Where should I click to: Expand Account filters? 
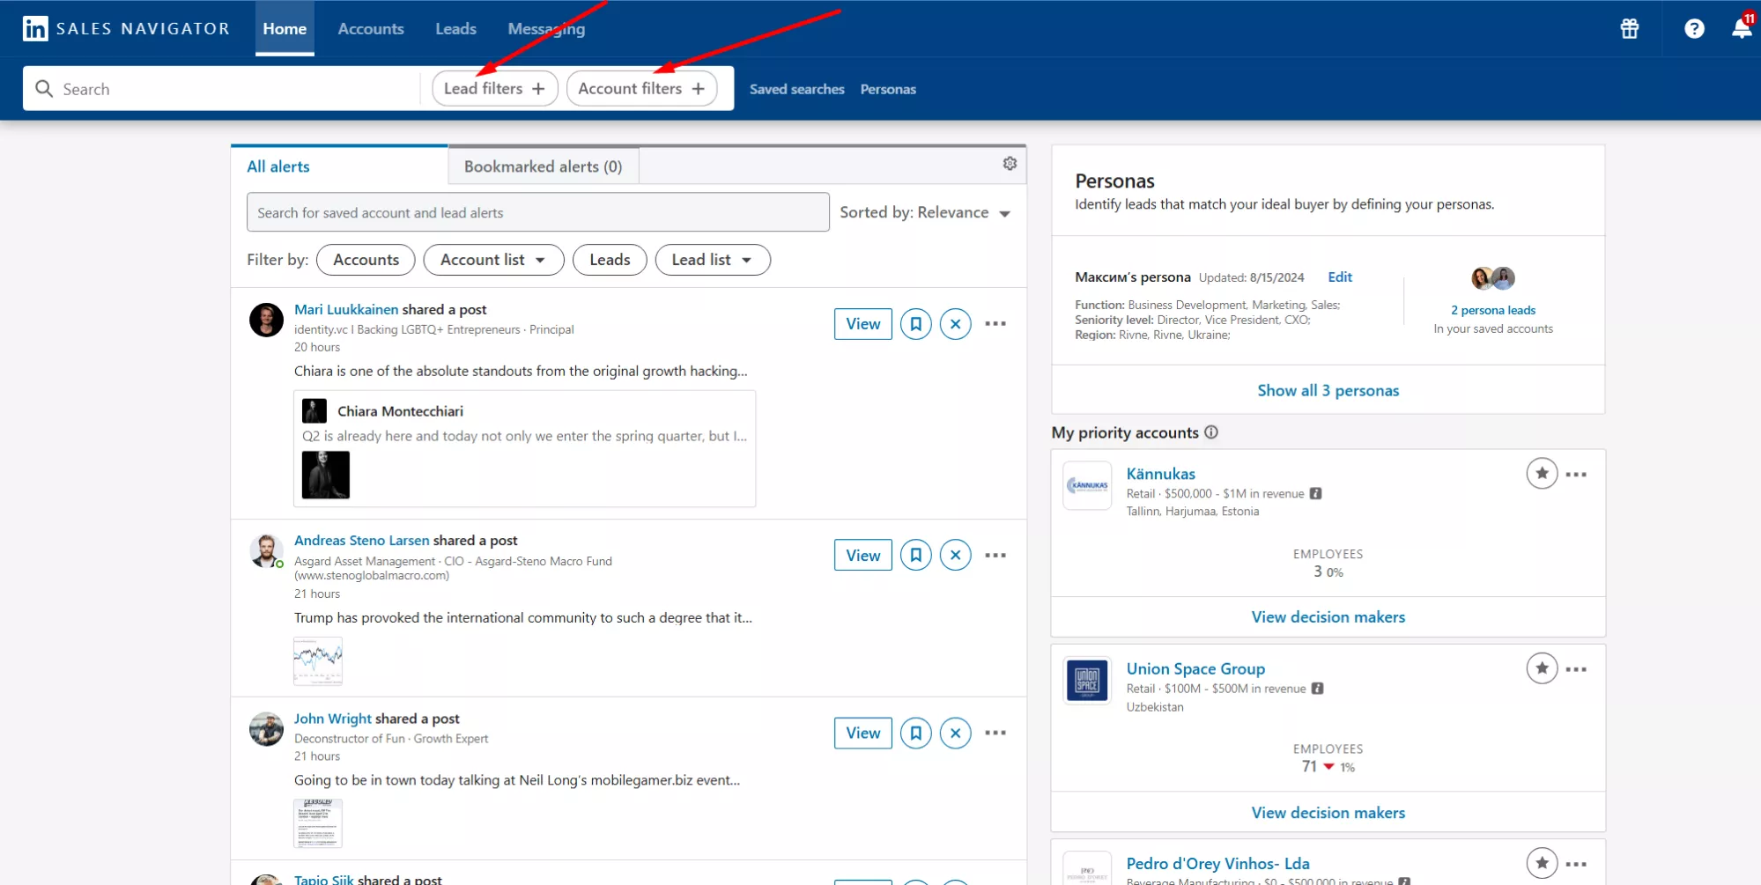[641, 89]
